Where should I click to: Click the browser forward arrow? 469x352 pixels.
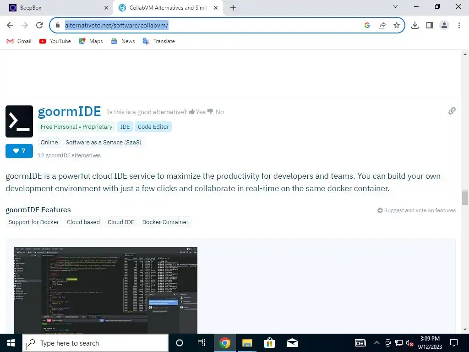tap(25, 26)
